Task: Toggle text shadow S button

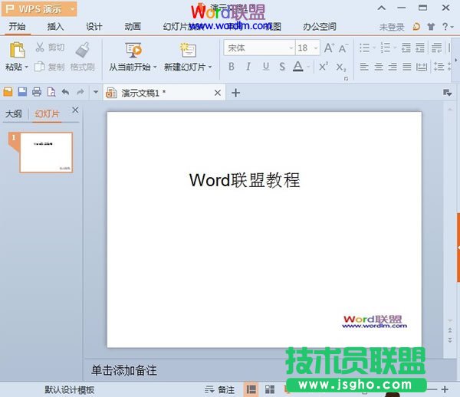Action: click(282, 67)
